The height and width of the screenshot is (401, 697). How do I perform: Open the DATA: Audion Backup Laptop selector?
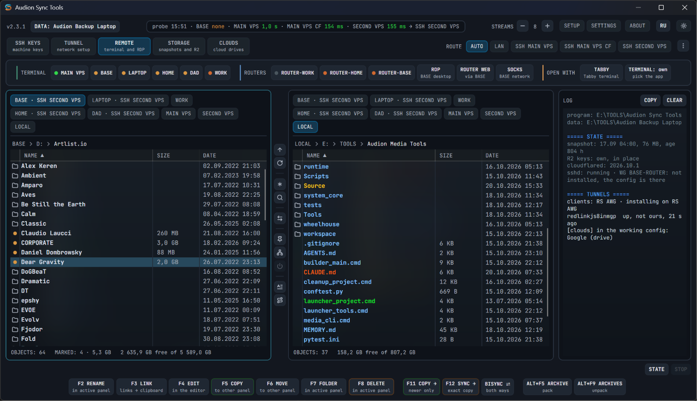pyautogui.click(x=76, y=26)
